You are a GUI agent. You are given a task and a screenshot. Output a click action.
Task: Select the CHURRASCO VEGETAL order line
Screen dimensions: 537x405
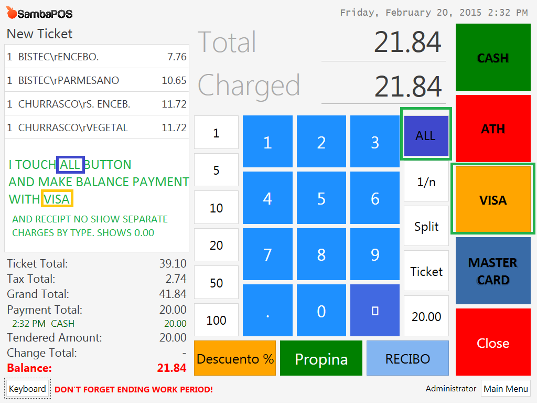tap(96, 127)
